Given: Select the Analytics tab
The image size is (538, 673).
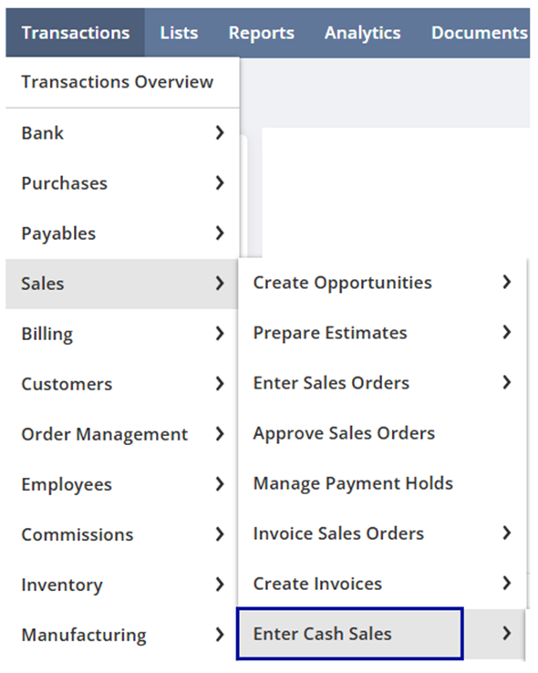Looking at the screenshot, I should pos(363,33).
